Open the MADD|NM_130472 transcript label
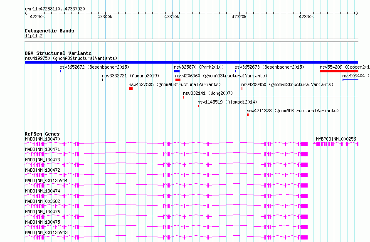Screen dimensions: 370x242 tap(42, 170)
